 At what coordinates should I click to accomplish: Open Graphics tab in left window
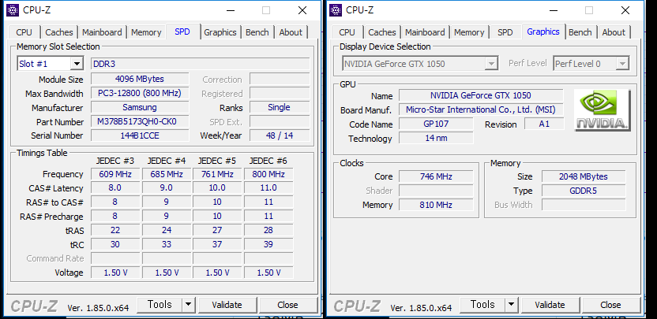(x=220, y=32)
